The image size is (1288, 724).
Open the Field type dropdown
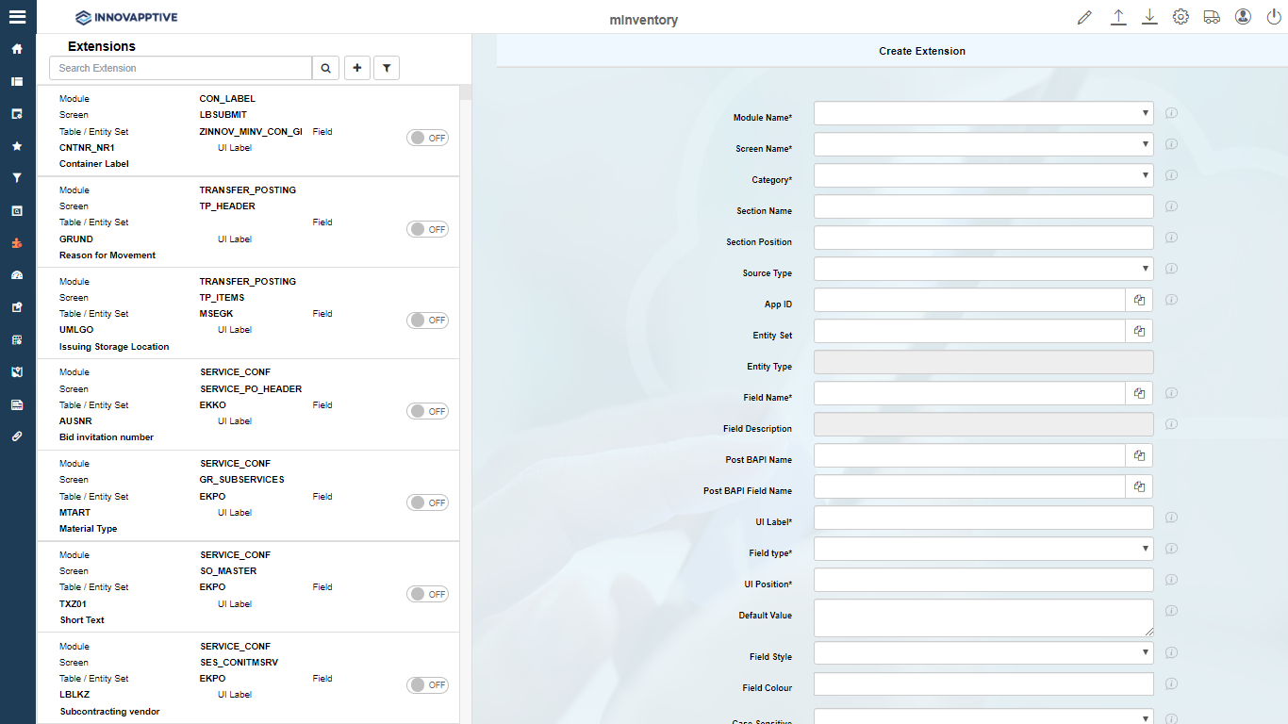click(983, 549)
